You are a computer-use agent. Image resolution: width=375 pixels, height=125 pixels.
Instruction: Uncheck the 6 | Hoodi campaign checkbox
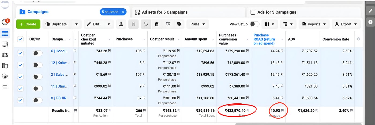tap(20, 53)
